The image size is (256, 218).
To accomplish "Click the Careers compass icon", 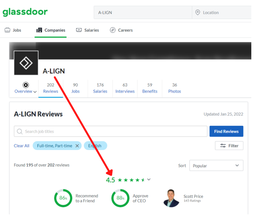I will tap(113, 30).
